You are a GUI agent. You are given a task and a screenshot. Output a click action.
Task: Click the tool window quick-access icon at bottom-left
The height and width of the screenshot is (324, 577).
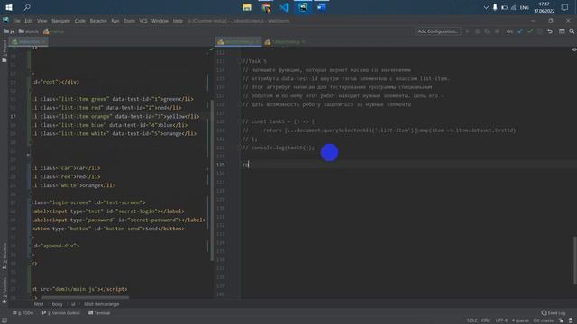(5, 320)
